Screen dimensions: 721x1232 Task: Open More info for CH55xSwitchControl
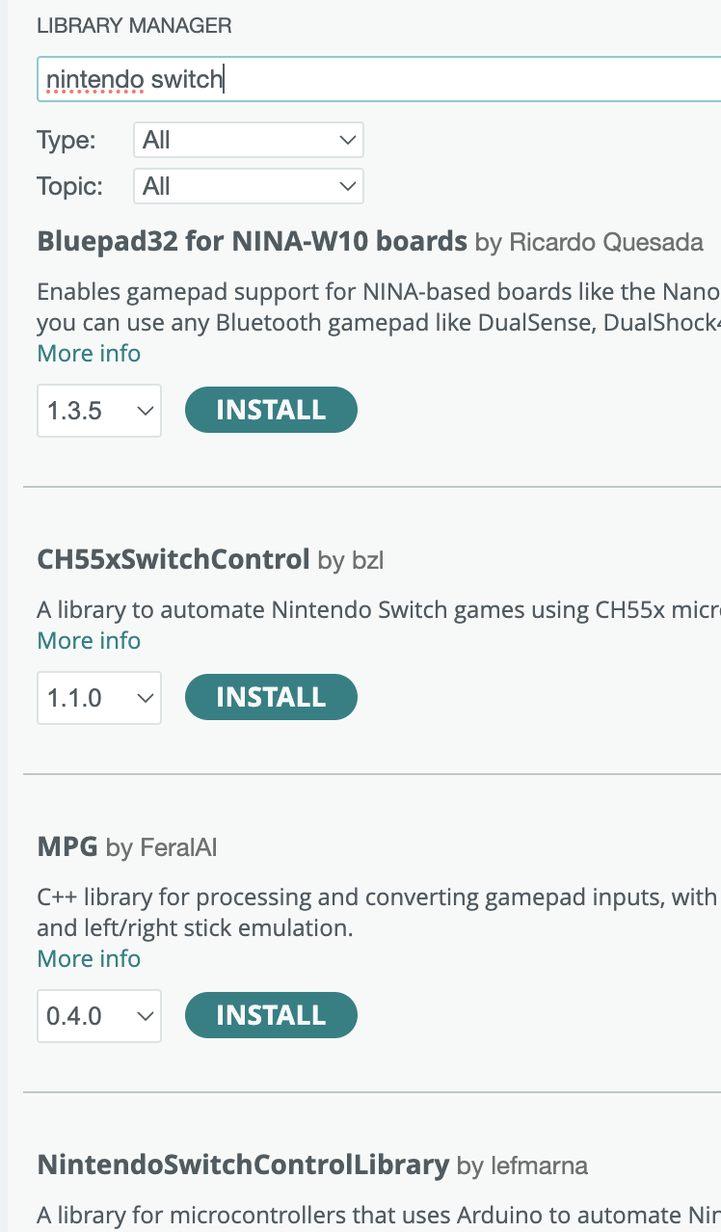(89, 641)
